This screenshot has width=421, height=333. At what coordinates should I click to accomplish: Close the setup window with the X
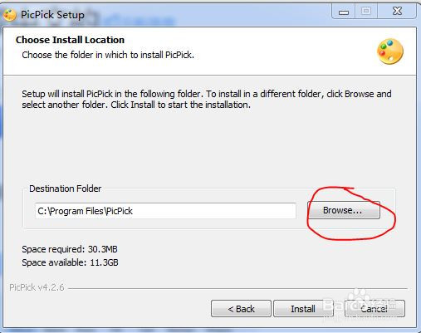397,12
